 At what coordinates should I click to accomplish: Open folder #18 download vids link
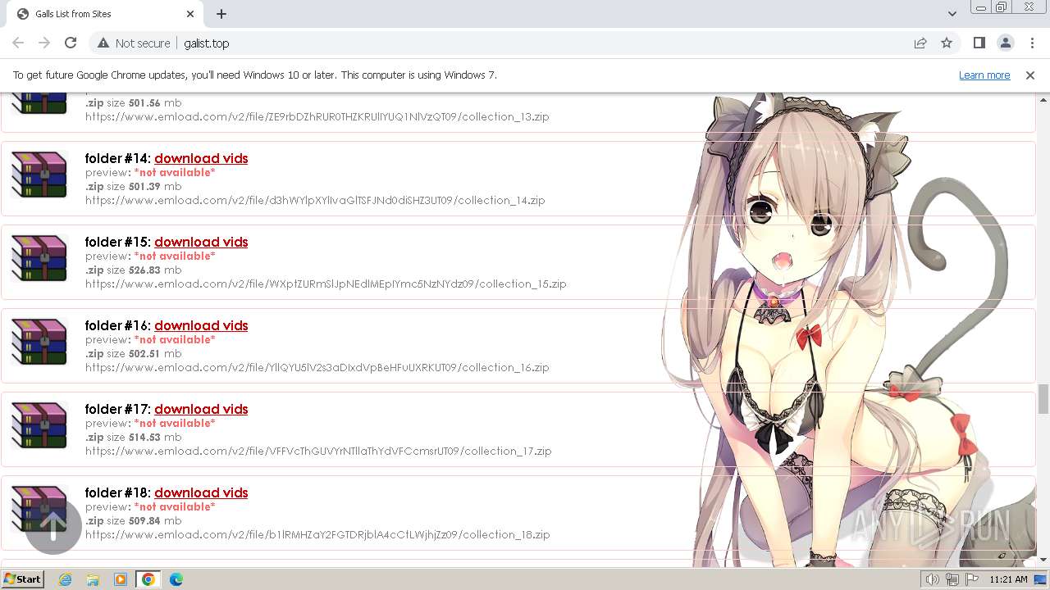[201, 492]
